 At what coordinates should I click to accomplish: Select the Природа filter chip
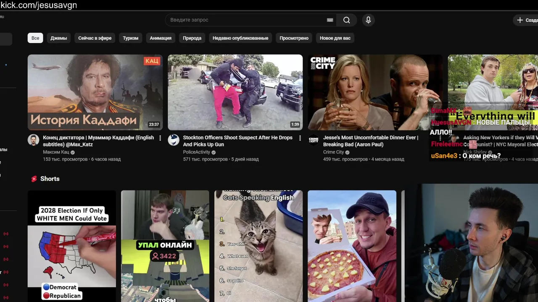pos(192,38)
